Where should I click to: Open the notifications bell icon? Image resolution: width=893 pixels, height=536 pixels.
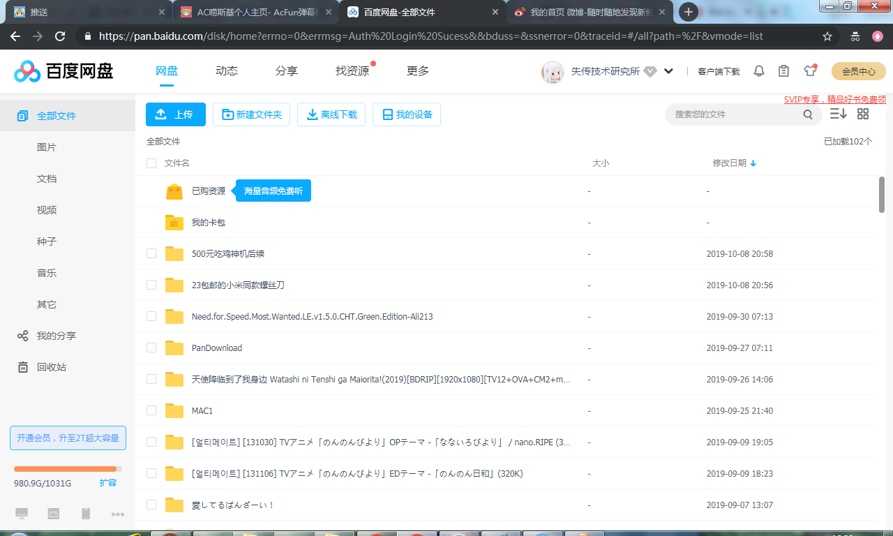758,70
